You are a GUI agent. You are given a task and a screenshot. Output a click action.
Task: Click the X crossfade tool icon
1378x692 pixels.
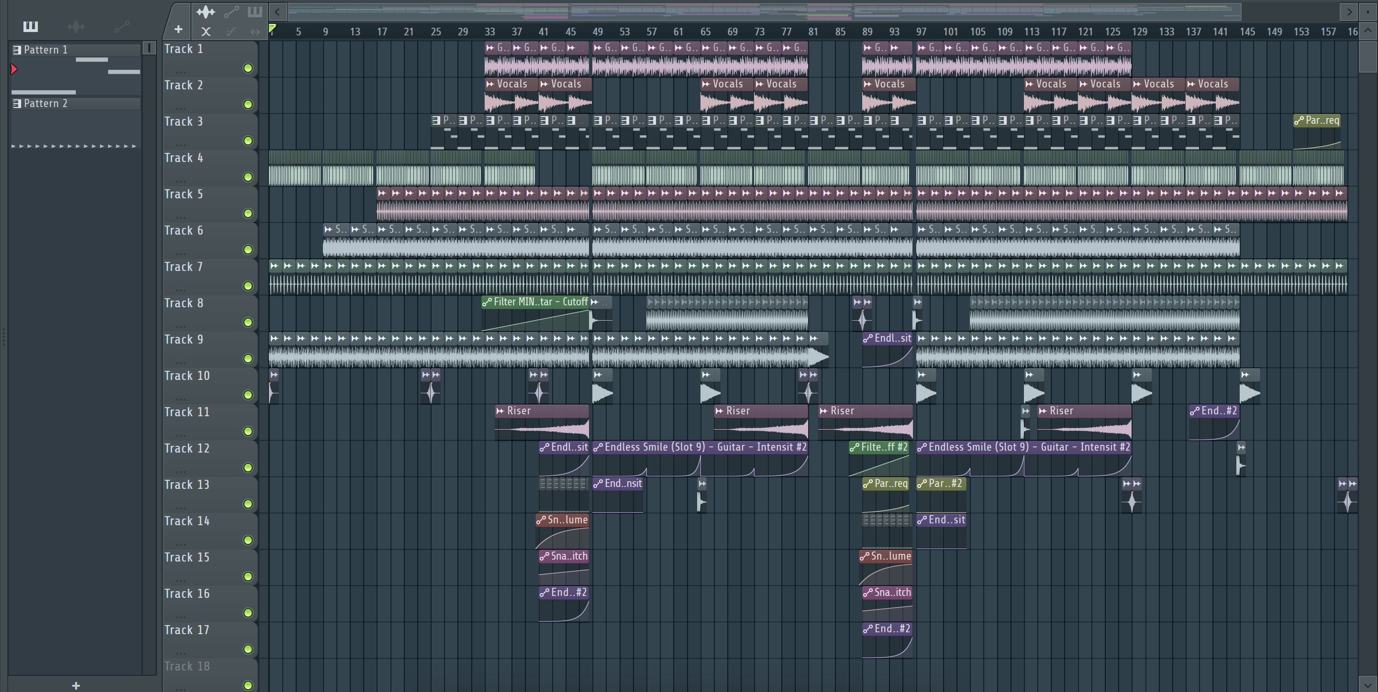pyautogui.click(x=206, y=32)
